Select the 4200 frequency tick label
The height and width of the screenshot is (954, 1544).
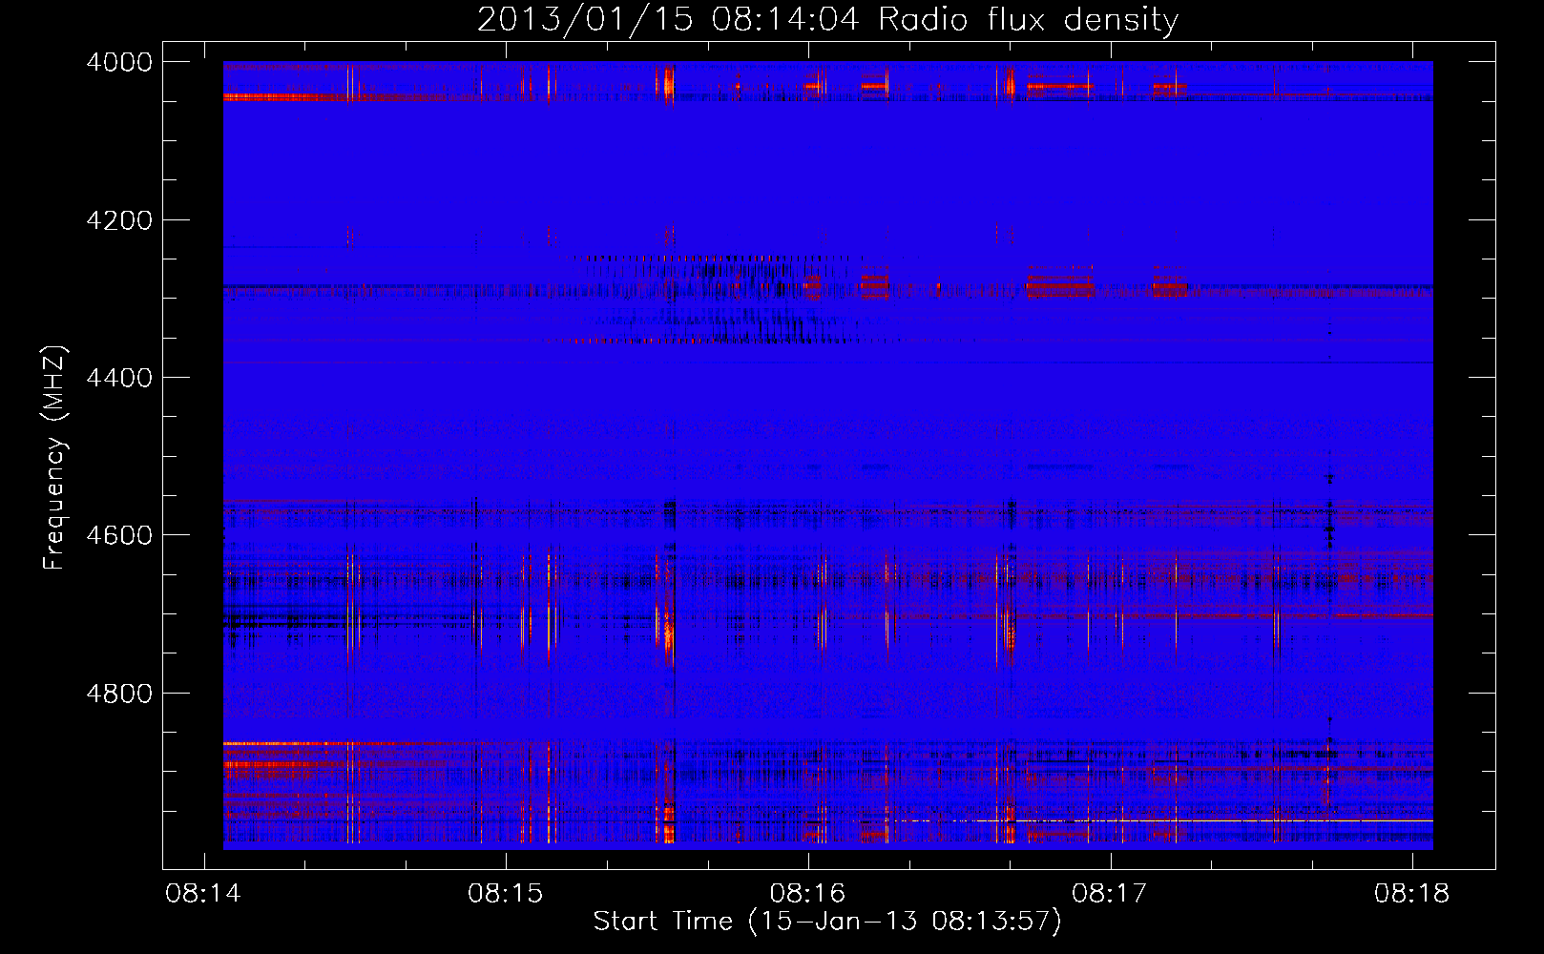click(x=119, y=220)
